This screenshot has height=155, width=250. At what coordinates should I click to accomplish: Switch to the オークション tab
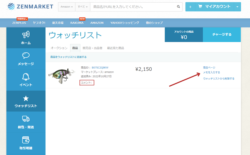[x=59, y=48]
